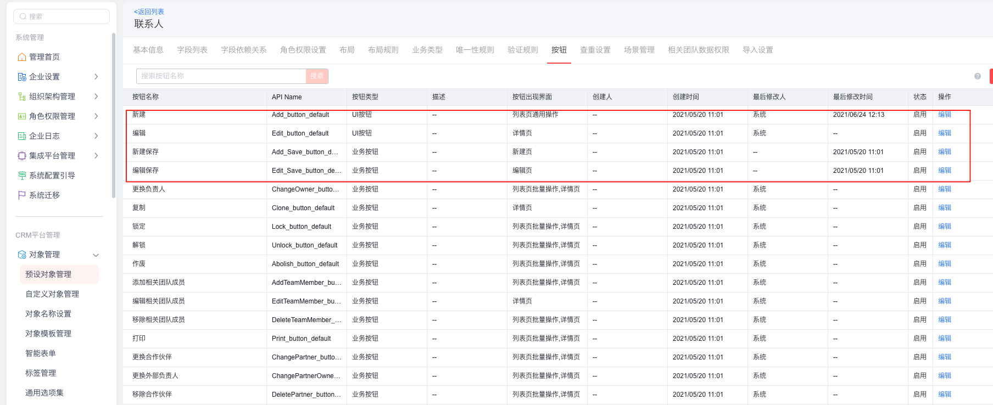Expand the 组织架构管理 submenu arrow

tap(96, 97)
